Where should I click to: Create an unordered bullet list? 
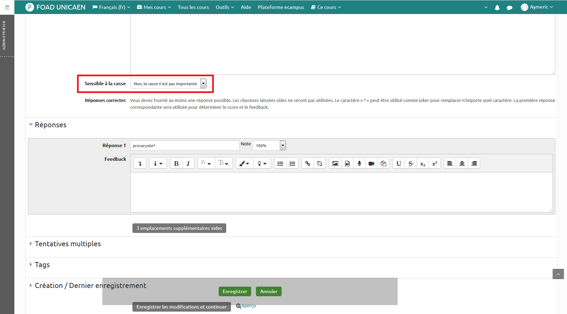point(280,163)
